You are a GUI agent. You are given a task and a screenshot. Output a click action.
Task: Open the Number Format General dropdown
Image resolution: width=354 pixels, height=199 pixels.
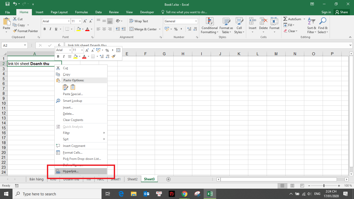(196, 21)
